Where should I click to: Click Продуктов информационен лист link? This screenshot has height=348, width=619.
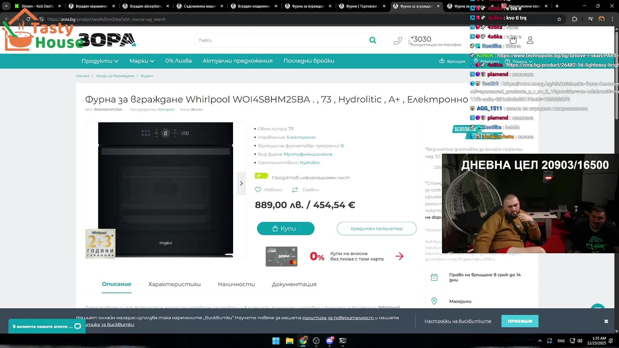pyautogui.click(x=310, y=177)
